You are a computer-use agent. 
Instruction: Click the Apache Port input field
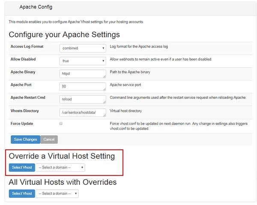(83, 86)
